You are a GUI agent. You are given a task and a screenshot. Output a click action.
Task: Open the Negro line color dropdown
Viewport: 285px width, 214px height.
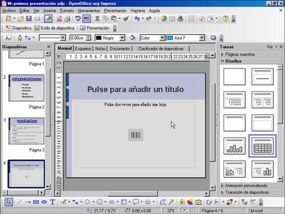click(123, 38)
